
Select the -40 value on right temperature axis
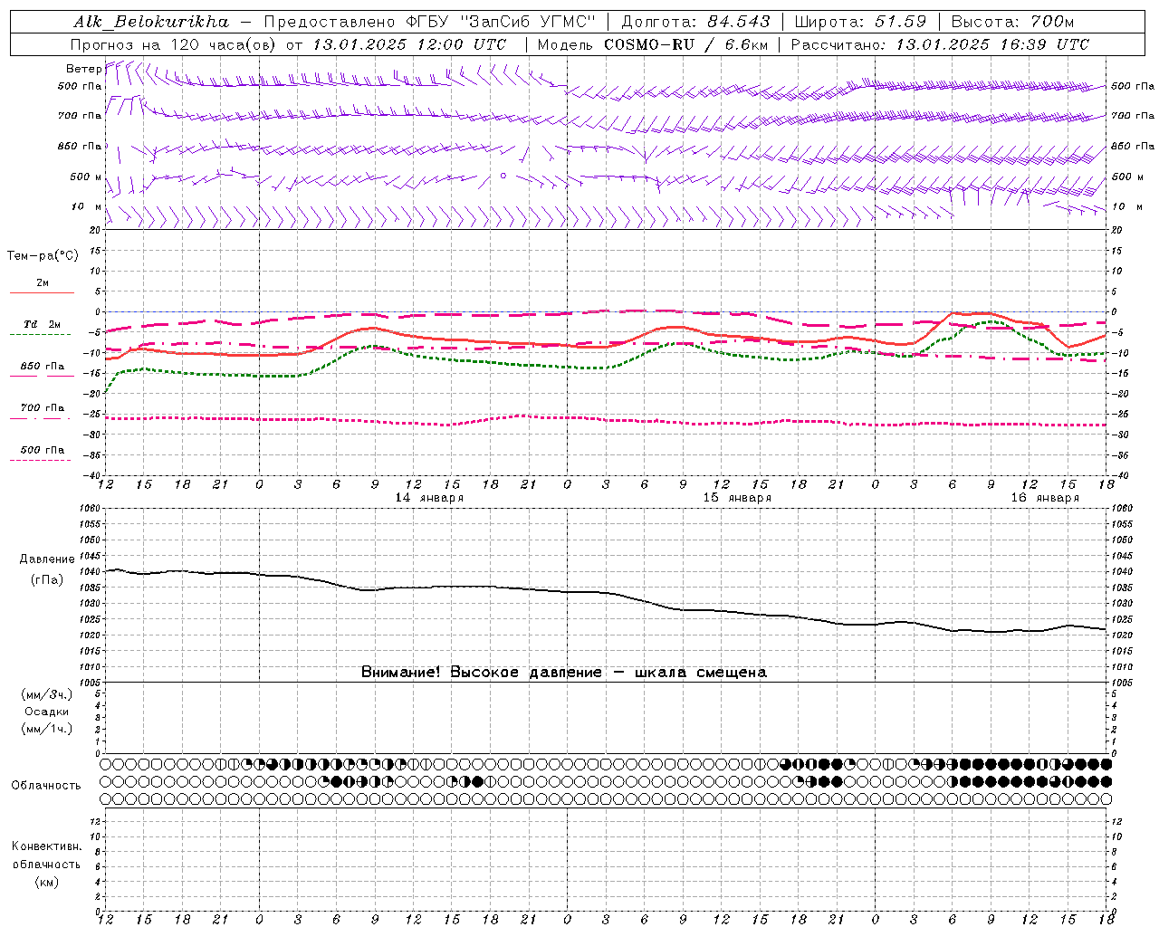(x=1119, y=475)
